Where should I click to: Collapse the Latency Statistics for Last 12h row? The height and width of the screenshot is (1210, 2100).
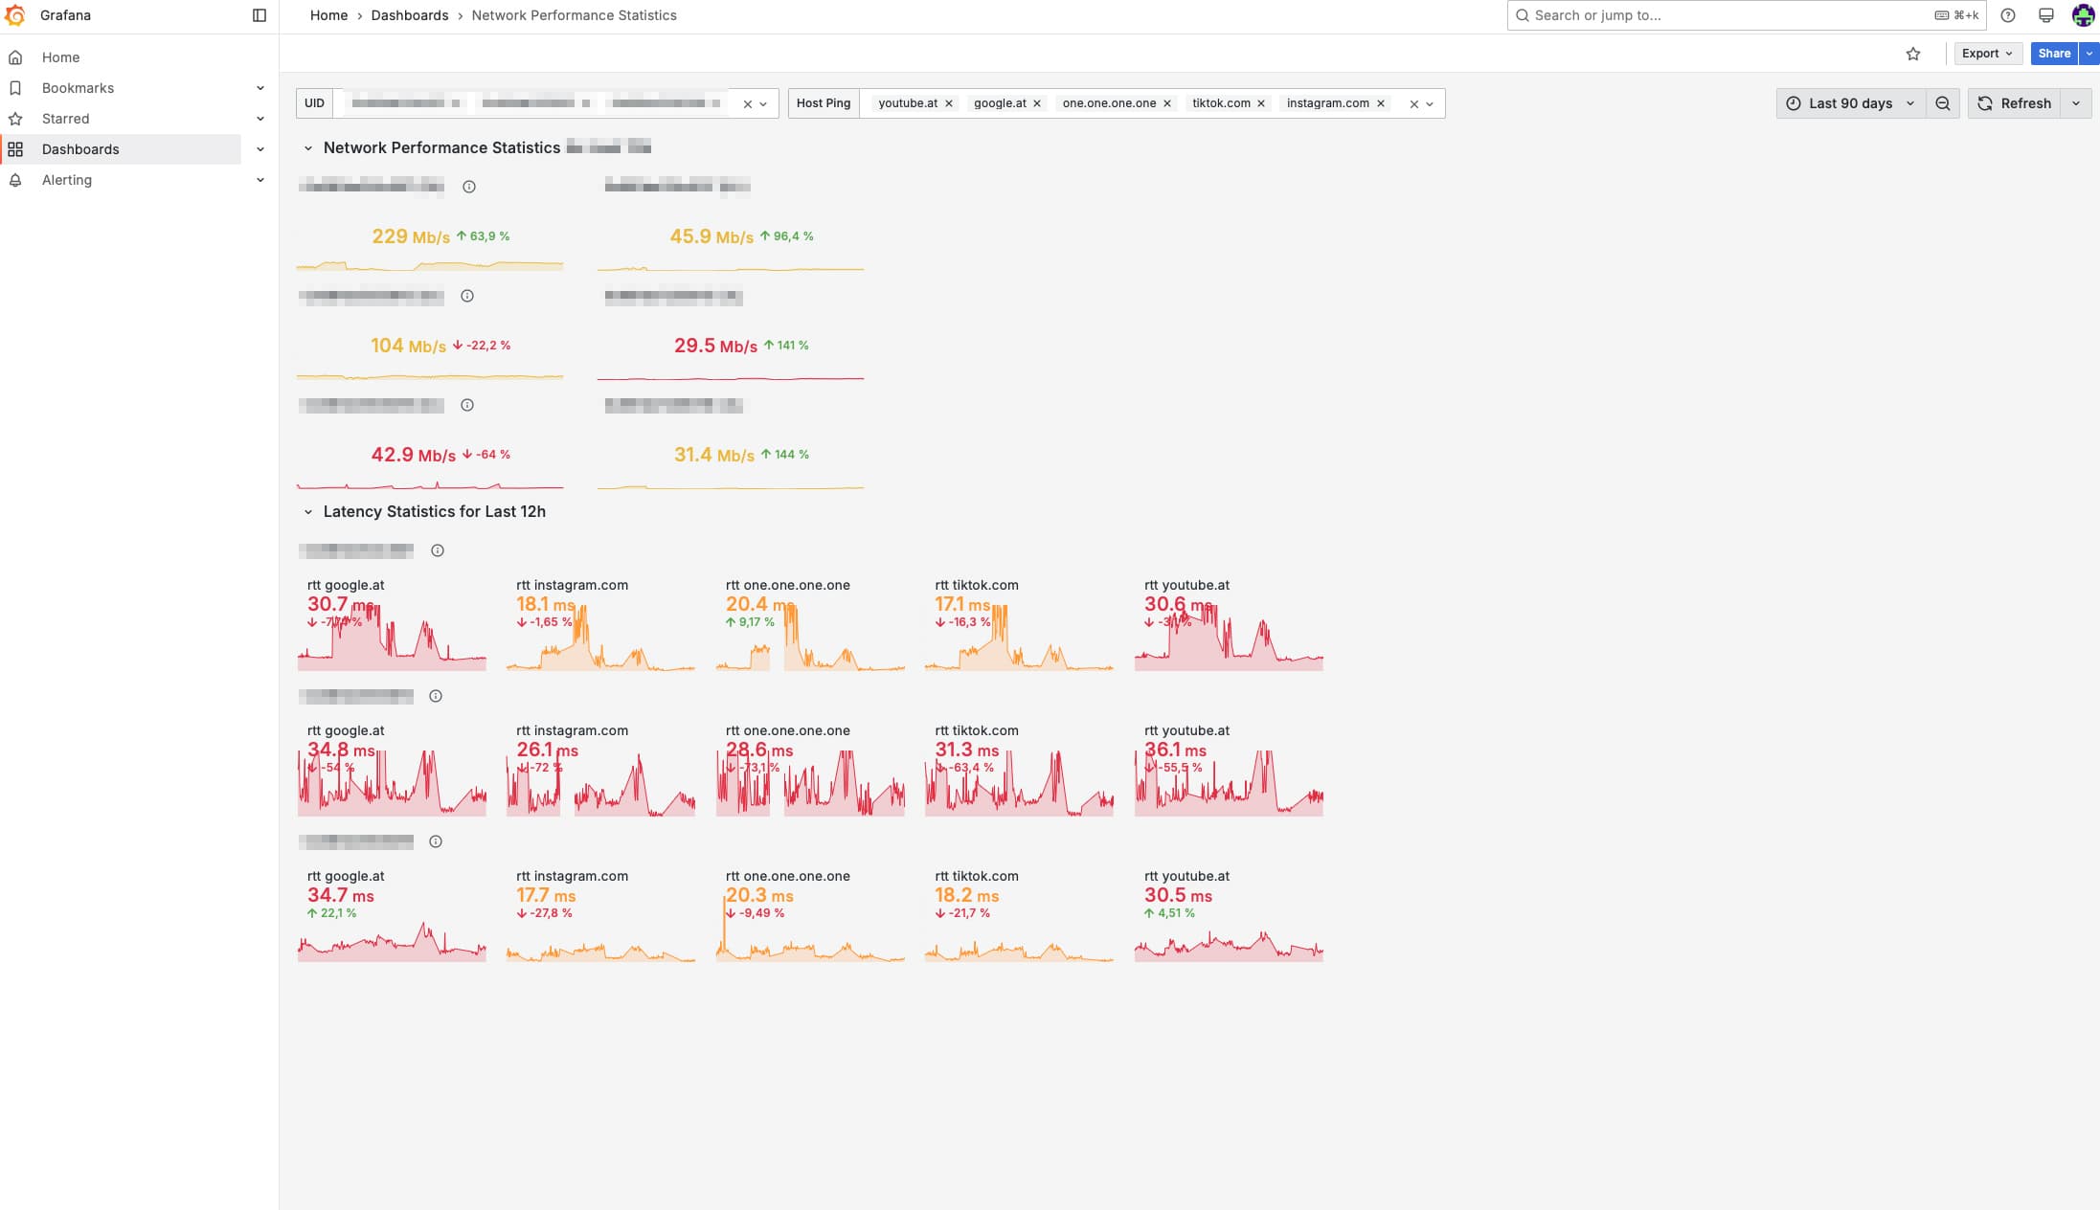coord(308,512)
